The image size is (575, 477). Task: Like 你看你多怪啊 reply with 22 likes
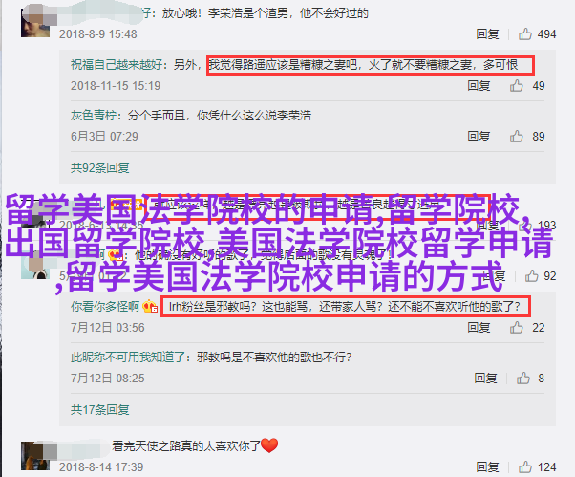[516, 327]
